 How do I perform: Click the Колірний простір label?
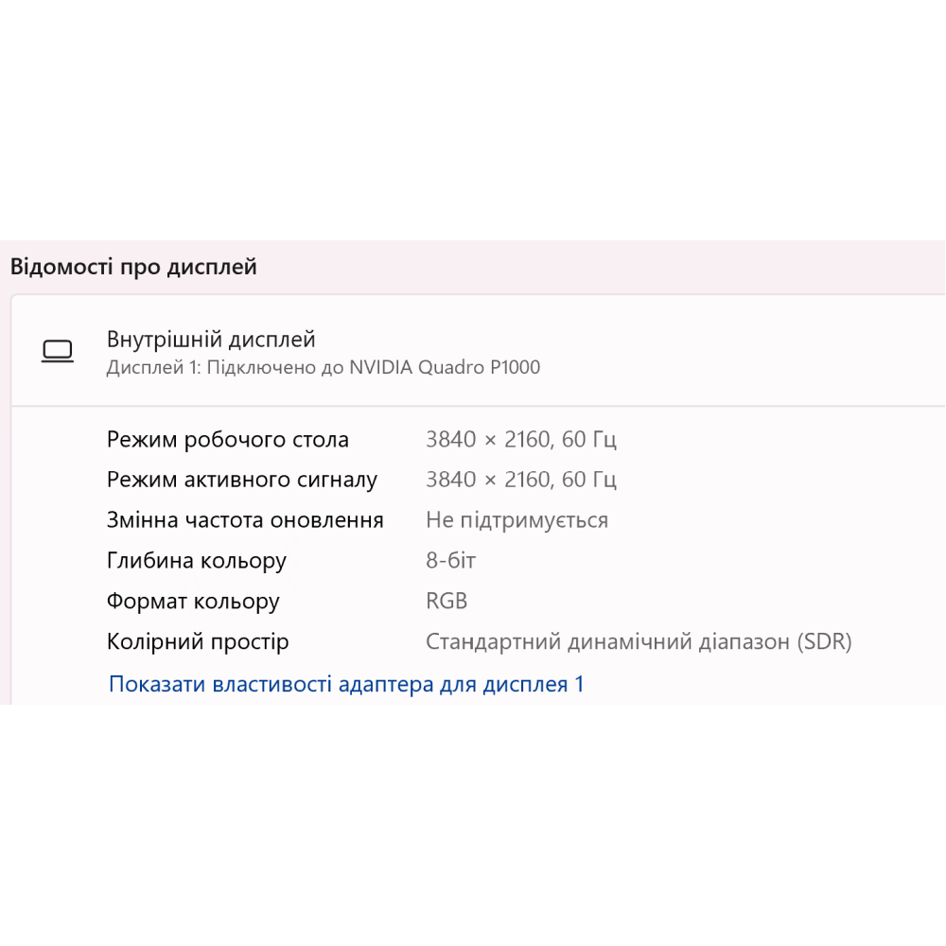(x=198, y=641)
